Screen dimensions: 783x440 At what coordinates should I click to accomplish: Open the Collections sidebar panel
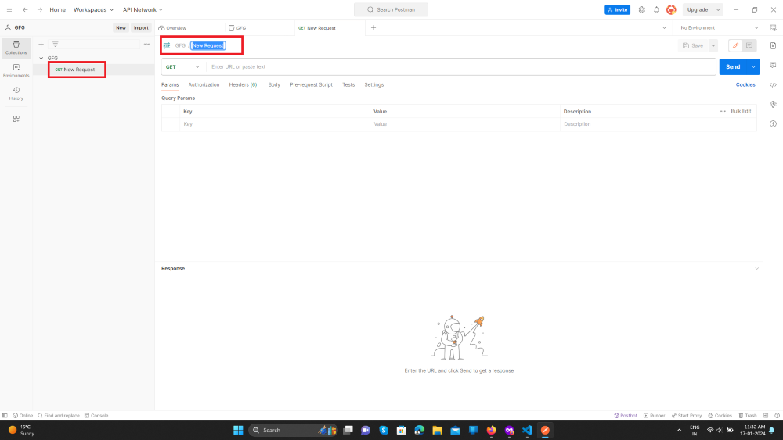(16, 48)
